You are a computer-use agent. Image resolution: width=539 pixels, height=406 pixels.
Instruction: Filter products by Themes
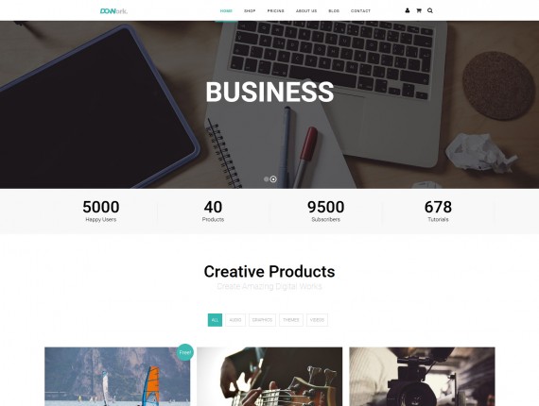click(x=291, y=320)
